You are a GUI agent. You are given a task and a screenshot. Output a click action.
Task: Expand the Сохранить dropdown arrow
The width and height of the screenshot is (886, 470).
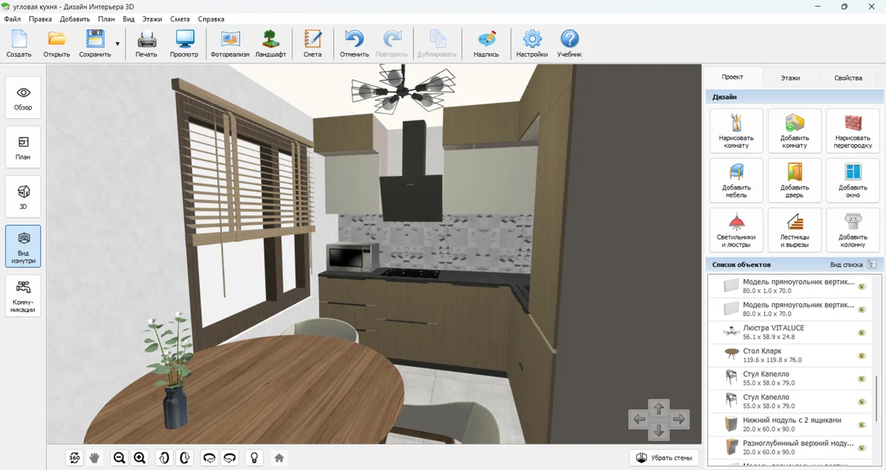(117, 44)
